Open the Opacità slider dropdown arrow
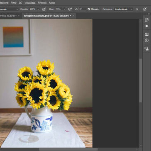Screen dimensions: 151x151 coord(38,9)
